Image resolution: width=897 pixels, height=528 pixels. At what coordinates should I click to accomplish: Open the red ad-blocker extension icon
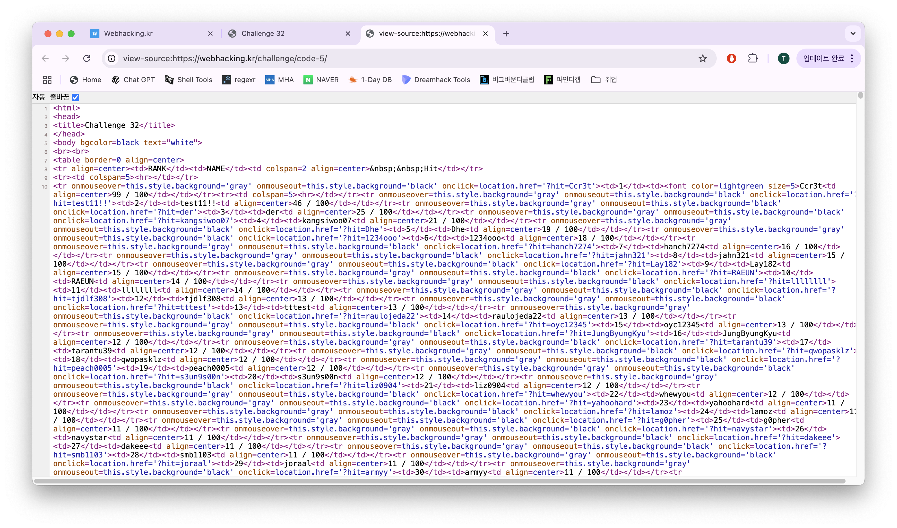click(731, 58)
